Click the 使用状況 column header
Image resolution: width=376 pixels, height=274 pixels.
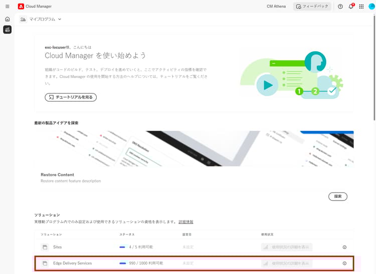click(267, 234)
